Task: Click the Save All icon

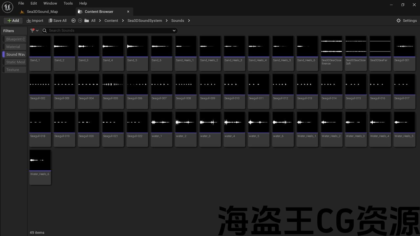Action: pos(51,21)
